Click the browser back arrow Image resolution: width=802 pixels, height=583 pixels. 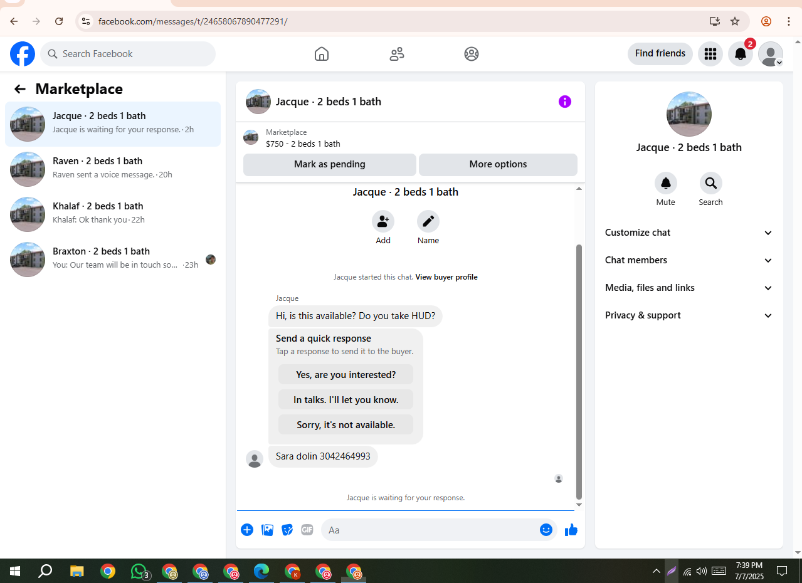tap(14, 21)
